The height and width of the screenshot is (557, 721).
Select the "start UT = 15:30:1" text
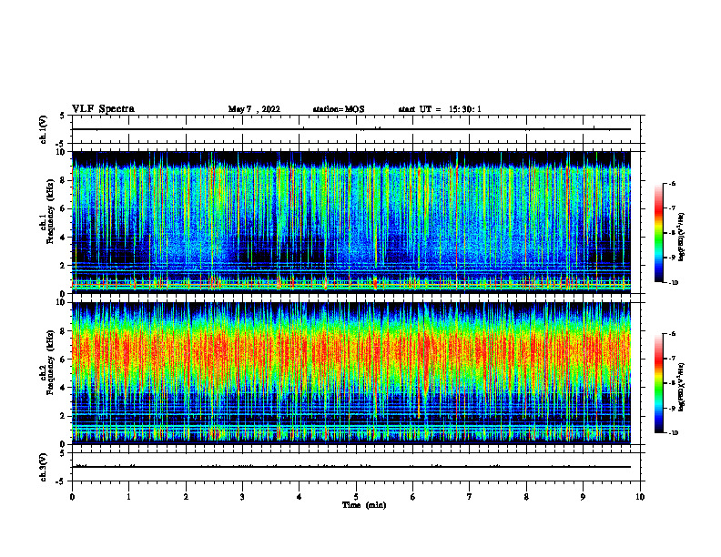440,109
